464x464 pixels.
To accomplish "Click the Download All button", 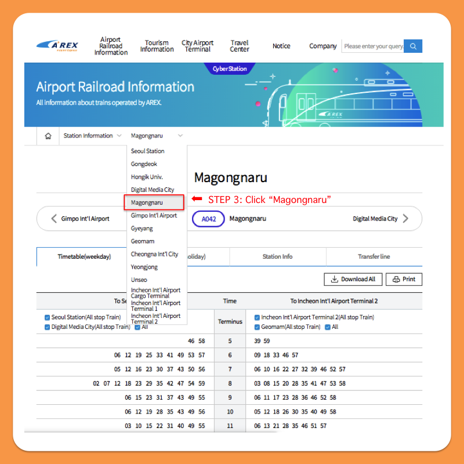I will 353,279.
